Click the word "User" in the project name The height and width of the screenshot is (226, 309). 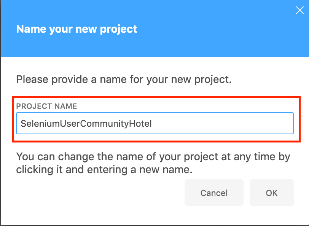point(70,124)
